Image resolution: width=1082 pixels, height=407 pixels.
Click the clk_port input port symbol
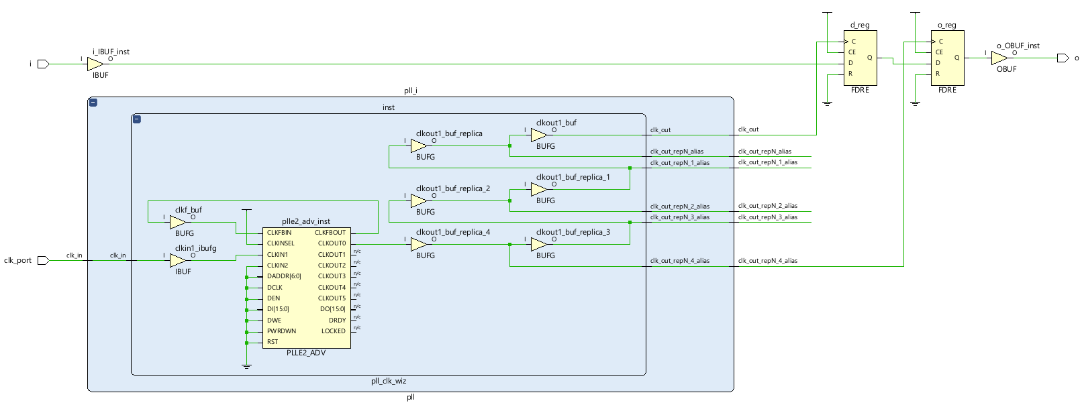pyautogui.click(x=44, y=260)
